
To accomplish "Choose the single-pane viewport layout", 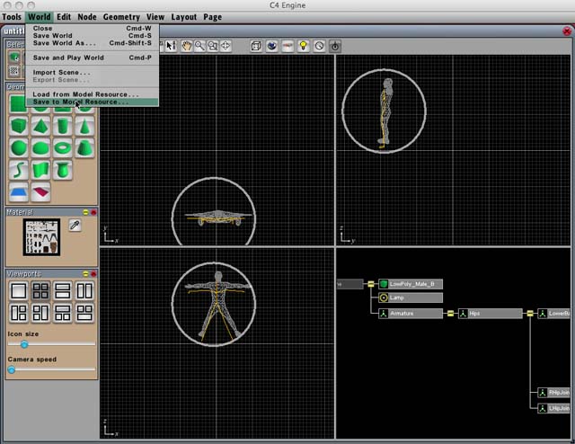I will click(18, 290).
